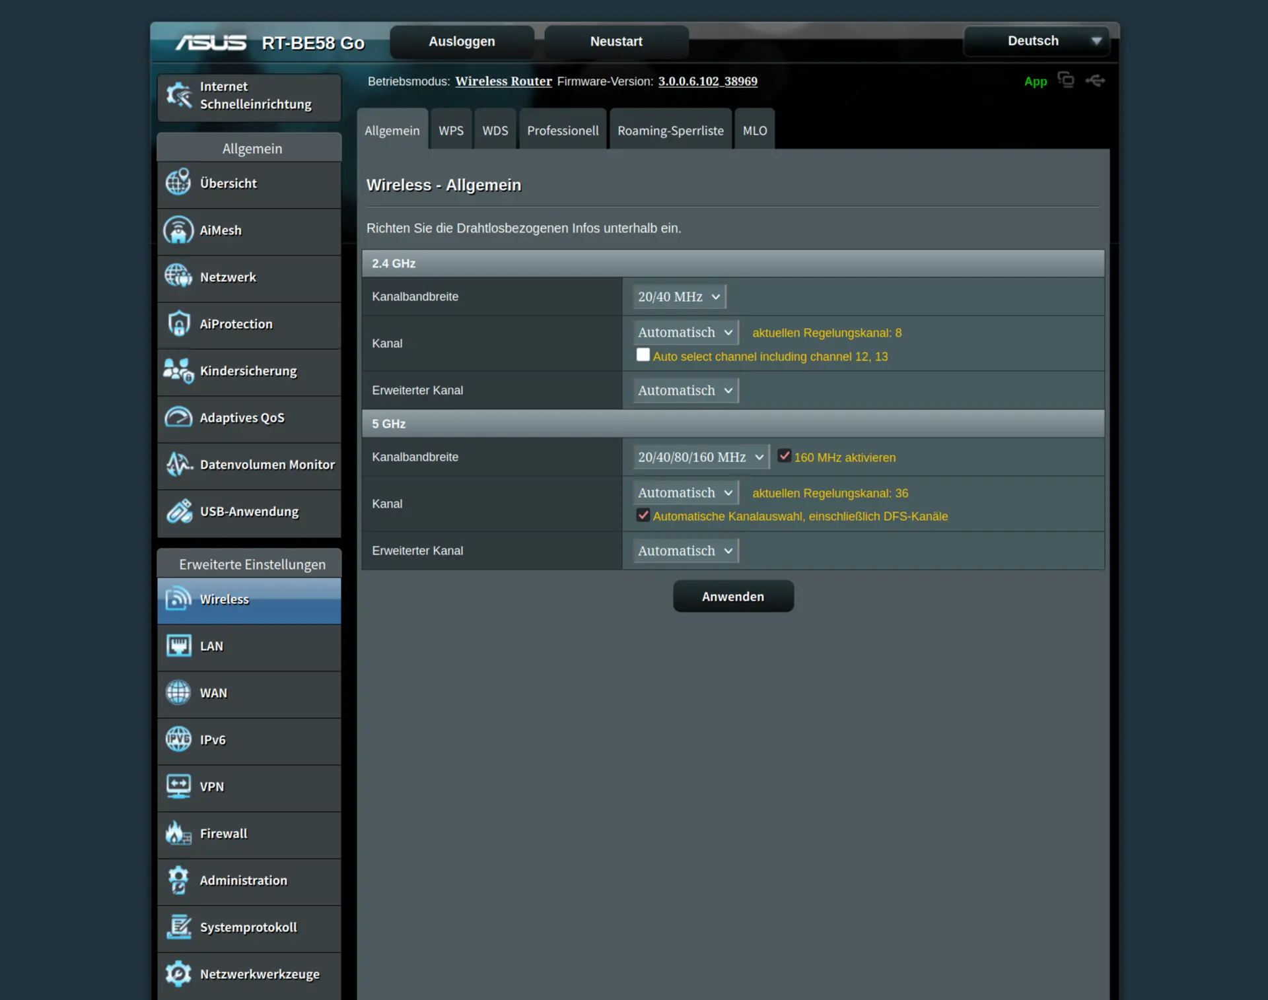
Task: Uncheck 160 MHz aktivieren
Action: coord(784,456)
